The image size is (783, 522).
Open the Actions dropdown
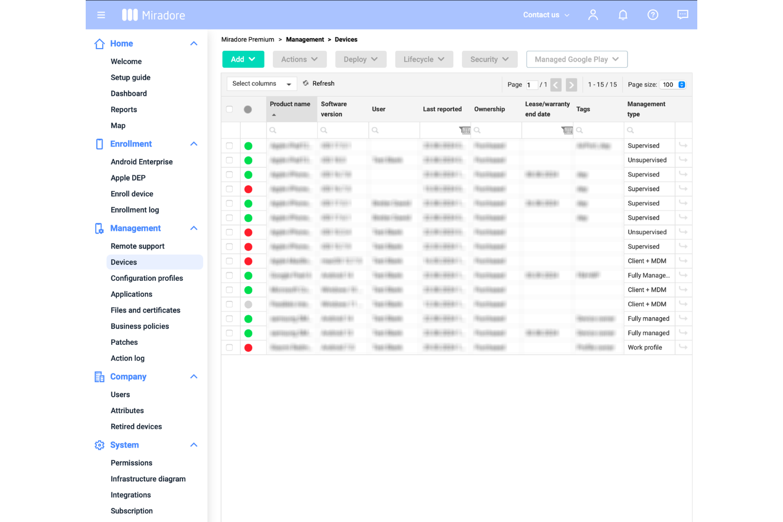pyautogui.click(x=299, y=59)
